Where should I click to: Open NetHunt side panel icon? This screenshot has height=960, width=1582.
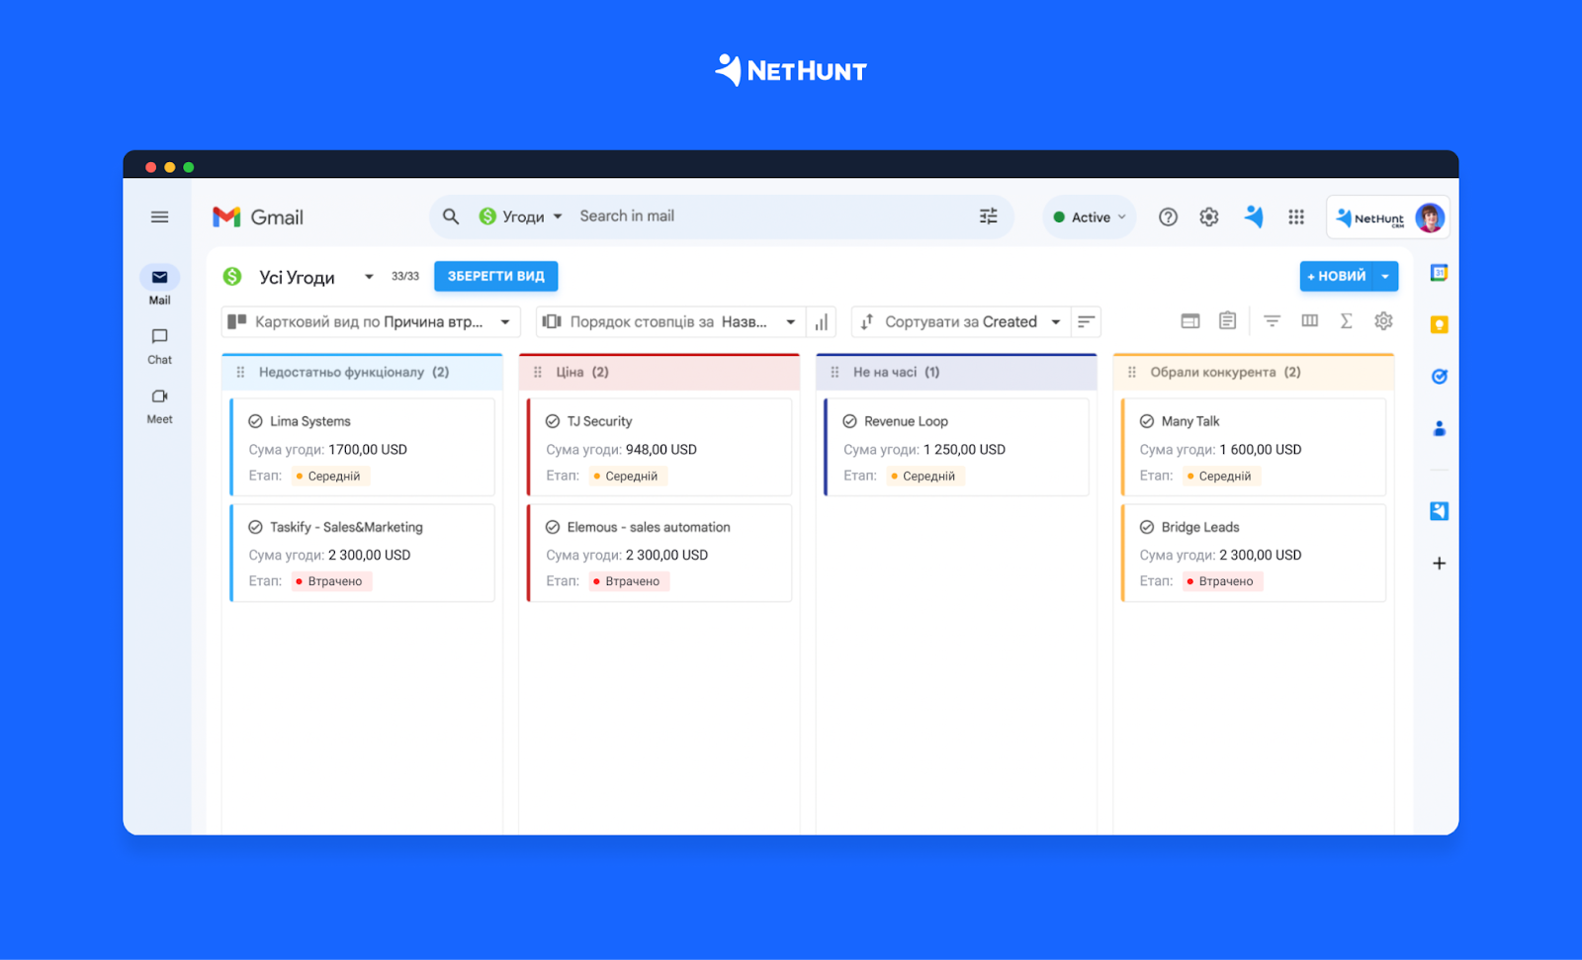coord(1439,511)
